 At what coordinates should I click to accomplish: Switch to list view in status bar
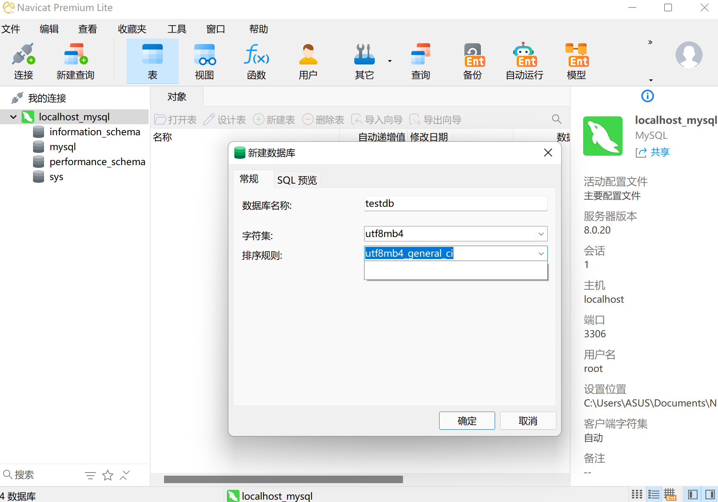click(x=654, y=494)
